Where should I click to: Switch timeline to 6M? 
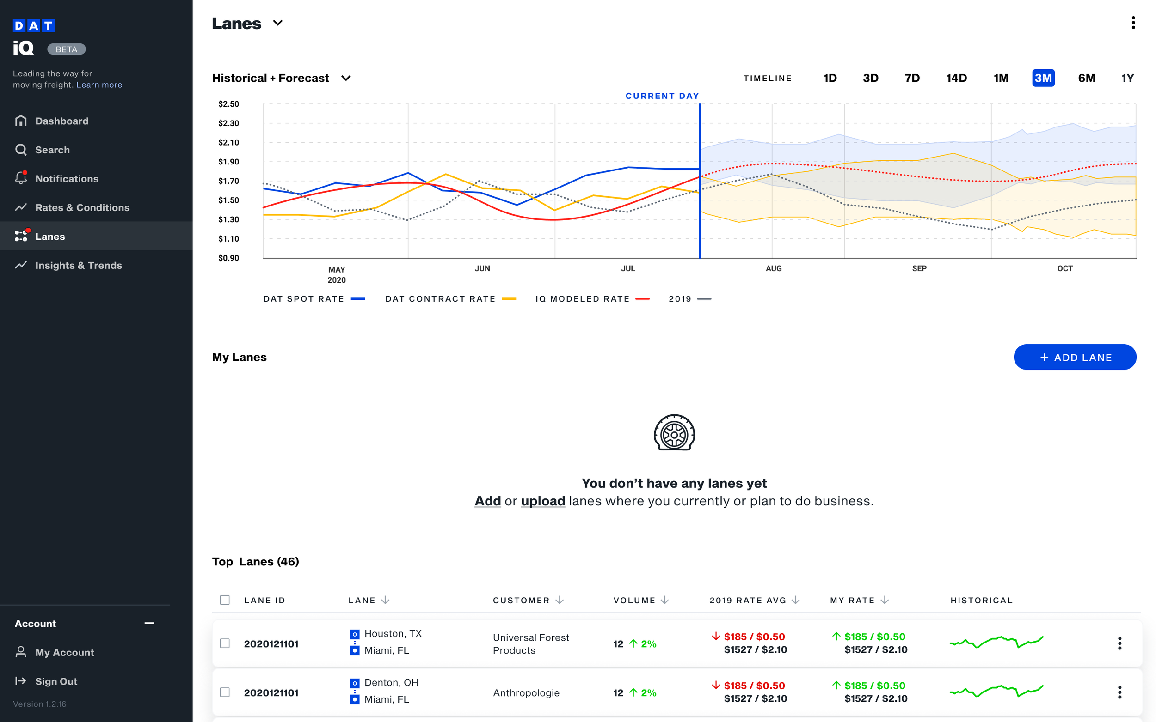click(1086, 78)
